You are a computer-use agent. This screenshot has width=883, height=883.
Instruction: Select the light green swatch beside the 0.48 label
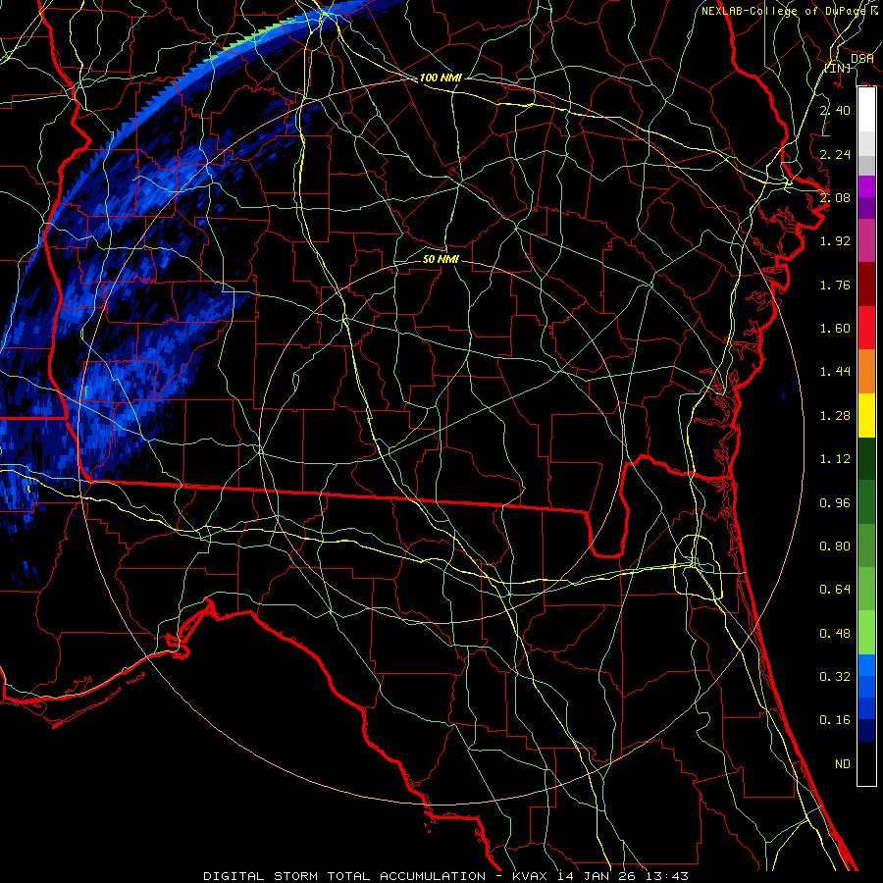[866, 633]
